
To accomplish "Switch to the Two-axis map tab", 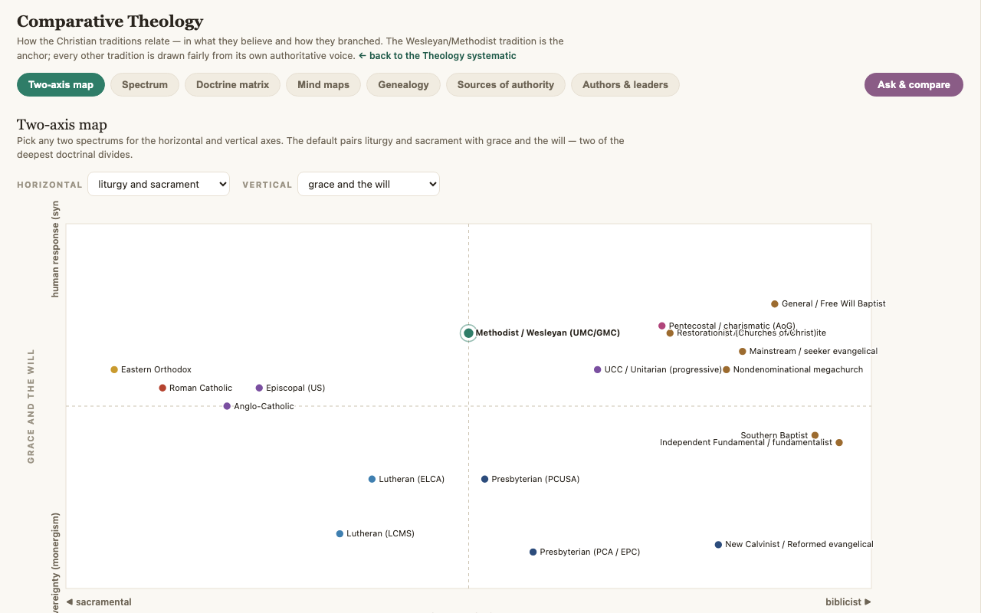I will [x=61, y=84].
